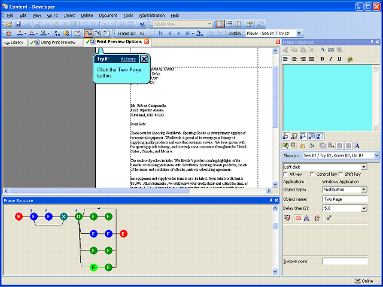Click the bubble text 'A' icon
The width and height of the screenshot is (383, 287).
click(357, 146)
